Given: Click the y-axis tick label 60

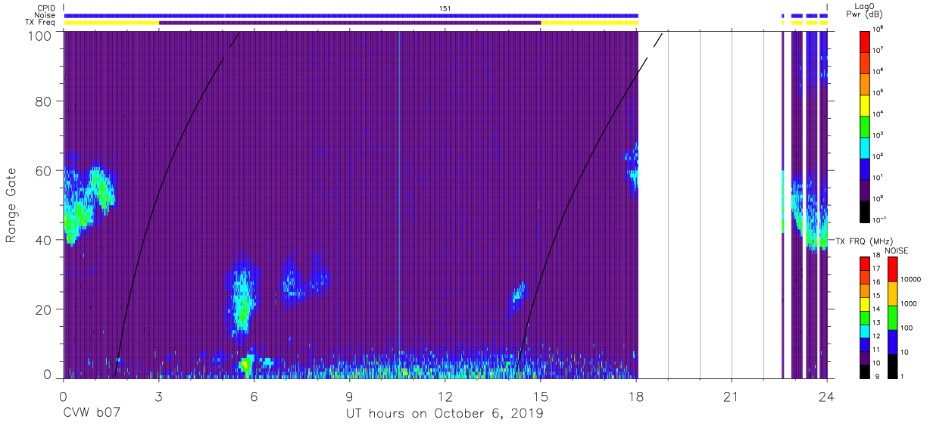Looking at the screenshot, I should click(45, 171).
